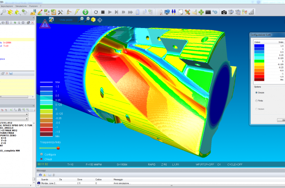Click the magnifier zoom tool in main toolbar
The width and height of the screenshot is (285, 188).
pyautogui.click(x=3, y=12)
